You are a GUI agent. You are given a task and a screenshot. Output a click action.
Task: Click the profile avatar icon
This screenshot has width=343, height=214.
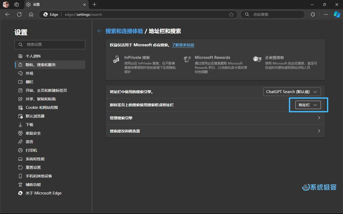tap(6, 5)
